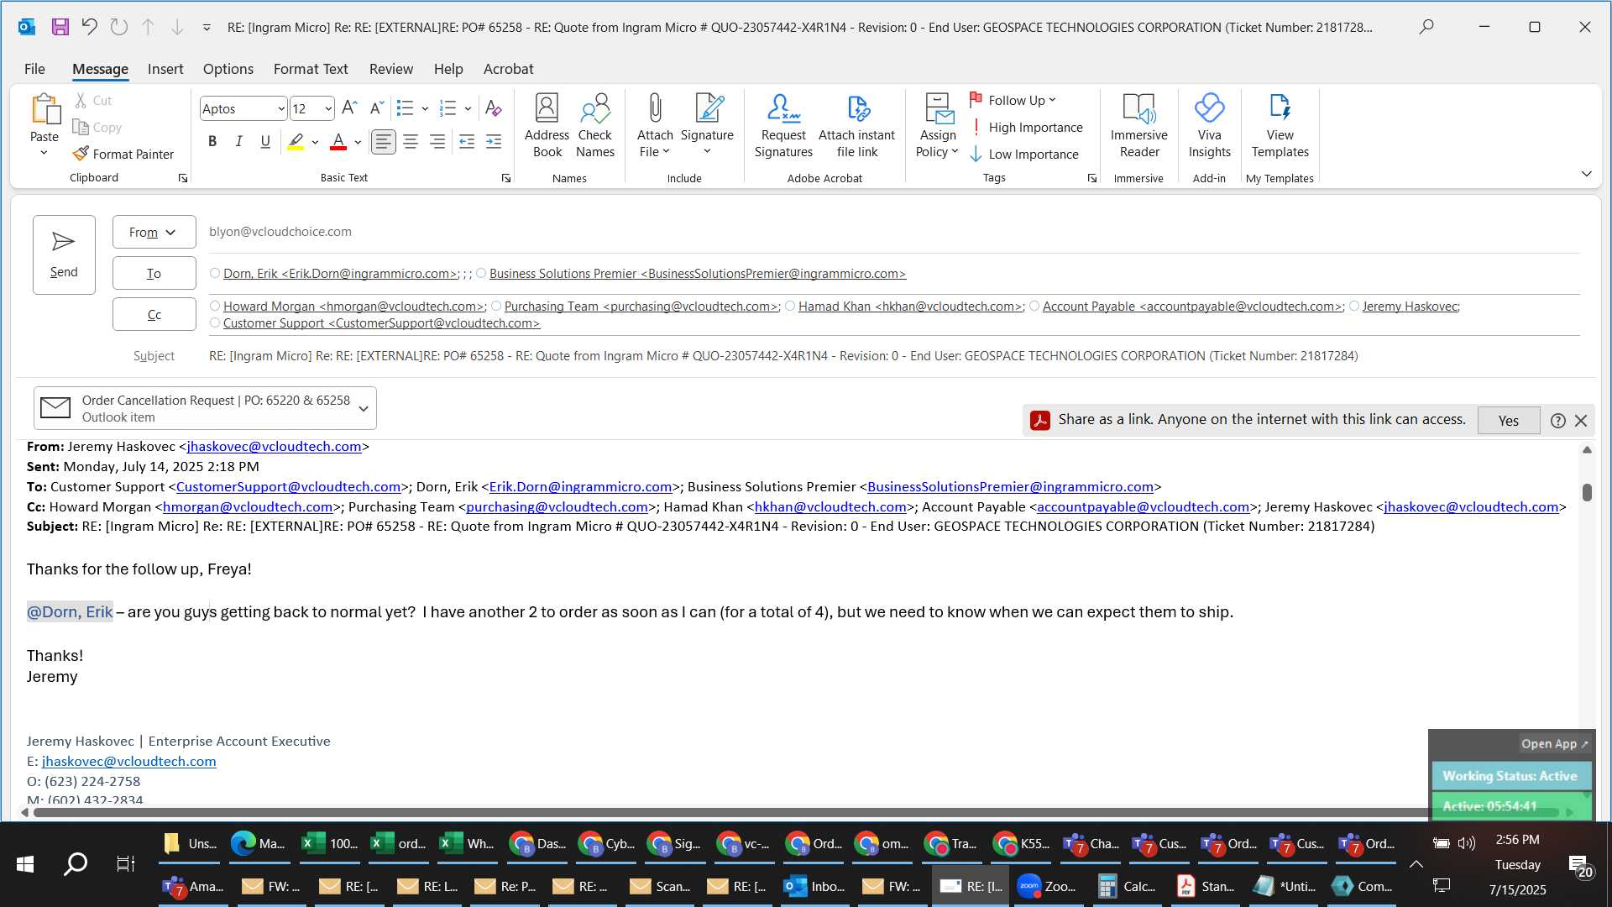Click the Align Right icon

pos(437,141)
